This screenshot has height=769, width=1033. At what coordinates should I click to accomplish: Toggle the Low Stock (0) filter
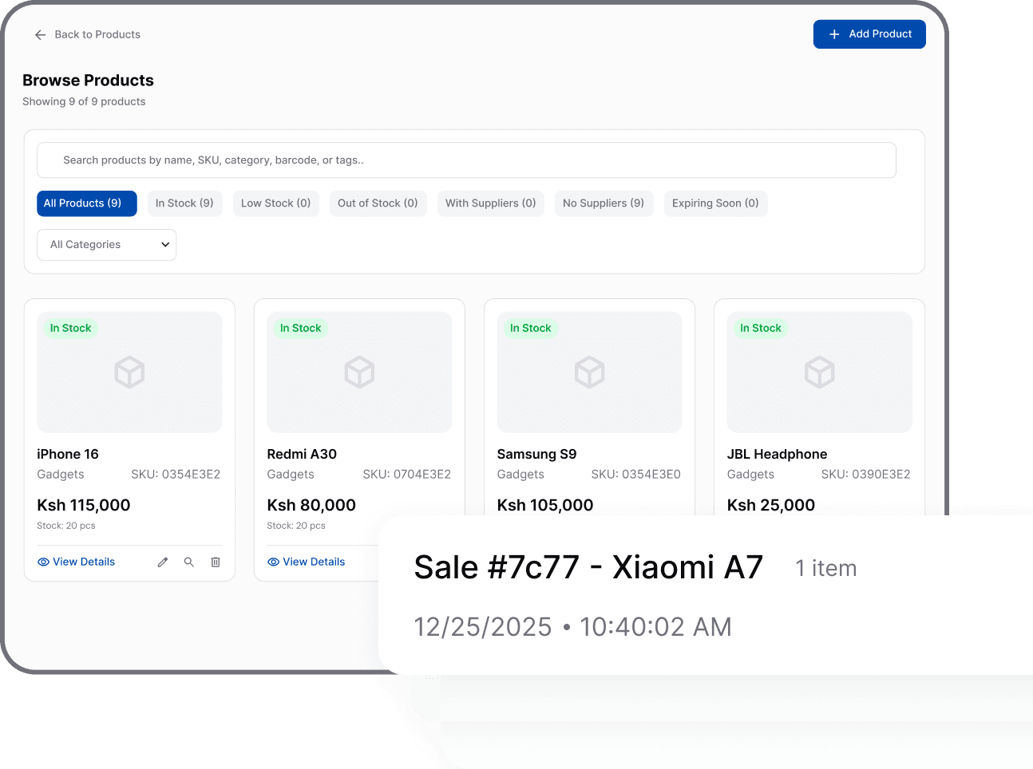275,203
